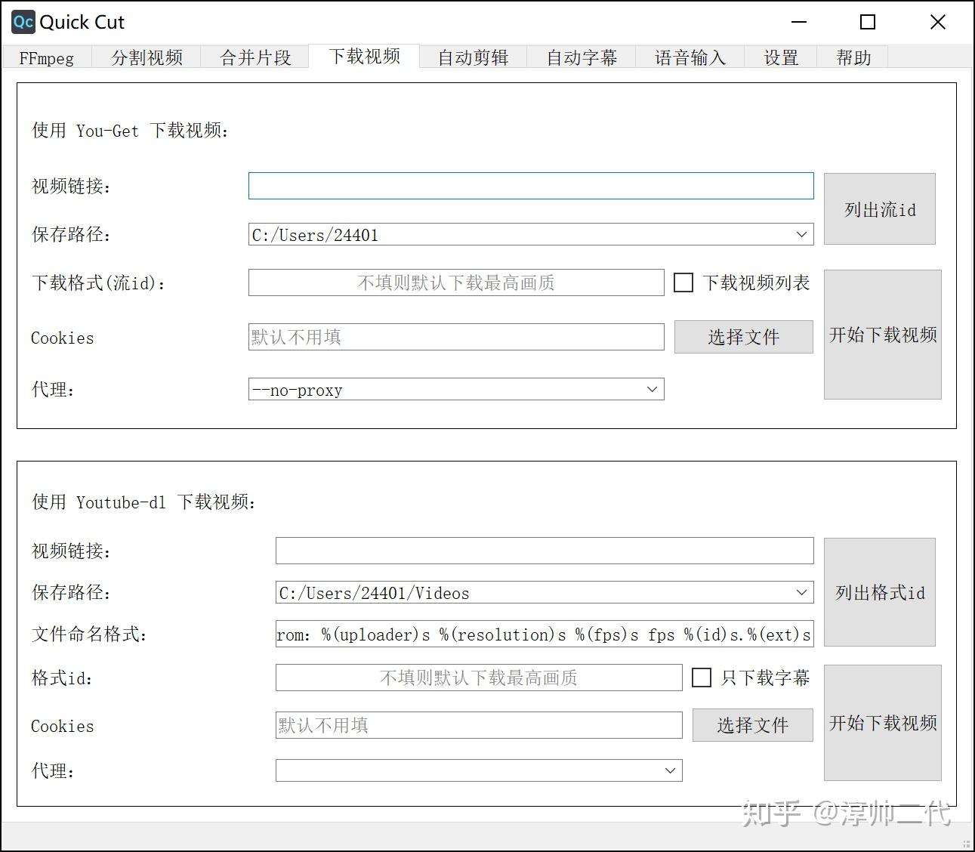Screen dimensions: 975x852
Task: Enable the 下载视频列表 checkbox
Action: pyautogui.click(x=683, y=282)
